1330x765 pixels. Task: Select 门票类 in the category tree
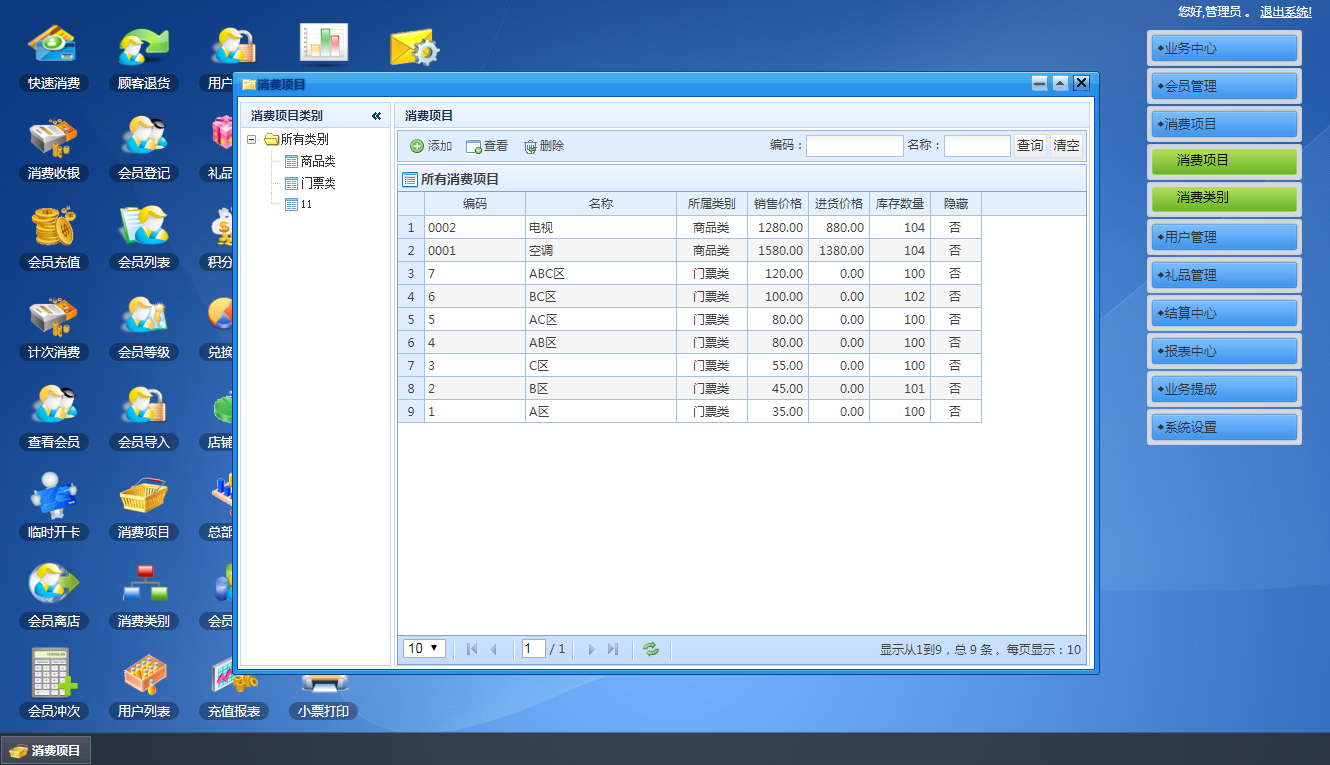point(318,183)
